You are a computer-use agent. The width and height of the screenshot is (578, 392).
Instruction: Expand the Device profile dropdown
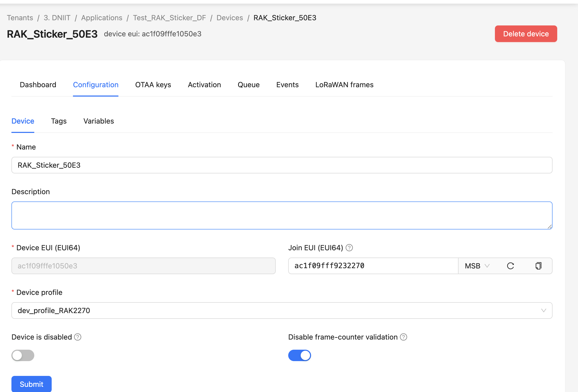(x=282, y=310)
